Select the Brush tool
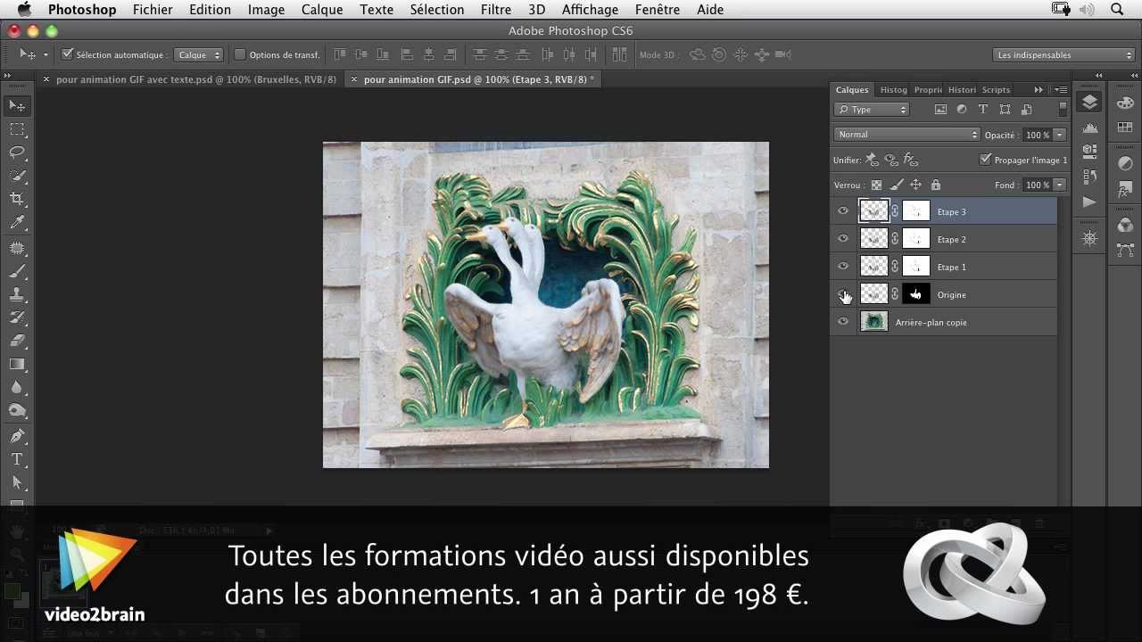 pos(17,271)
